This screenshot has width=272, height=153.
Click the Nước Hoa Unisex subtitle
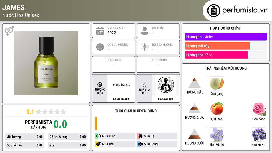21,15
